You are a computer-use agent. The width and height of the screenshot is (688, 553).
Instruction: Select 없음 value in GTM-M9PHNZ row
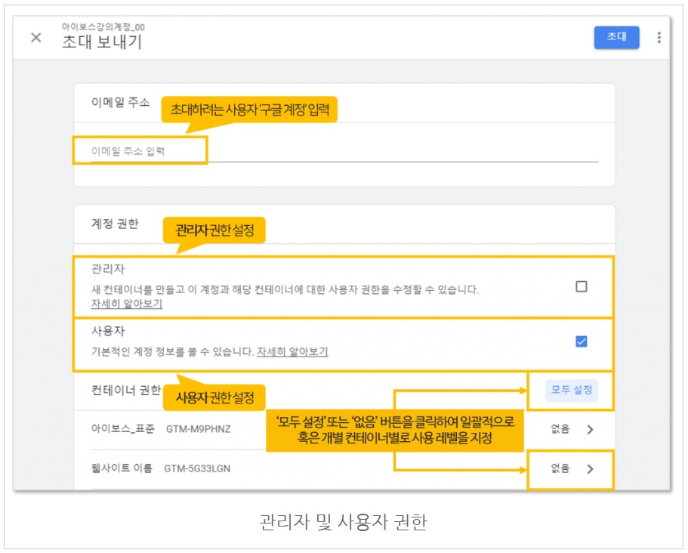click(x=560, y=429)
